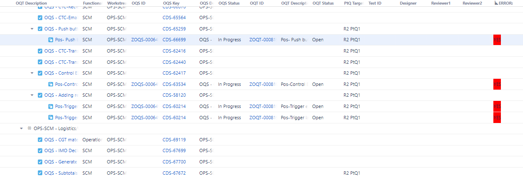The width and height of the screenshot is (523, 178).
Task: Select the red YES error cell in CDS-63534 row
Action: coord(497,84)
